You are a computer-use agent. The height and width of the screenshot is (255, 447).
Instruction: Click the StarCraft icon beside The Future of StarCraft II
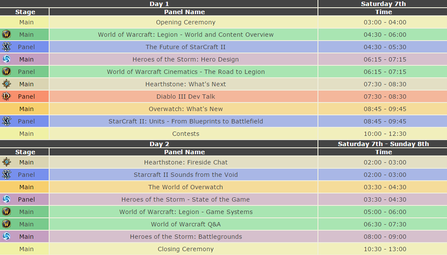6,47
